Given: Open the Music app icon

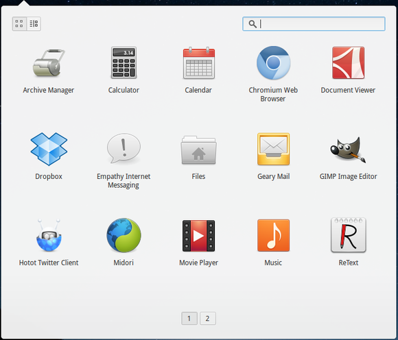Looking at the screenshot, I should click(273, 235).
